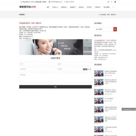The height and width of the screenshot is (136, 136).
Task: Focus the name field of message form
Action: pos(37,64)
